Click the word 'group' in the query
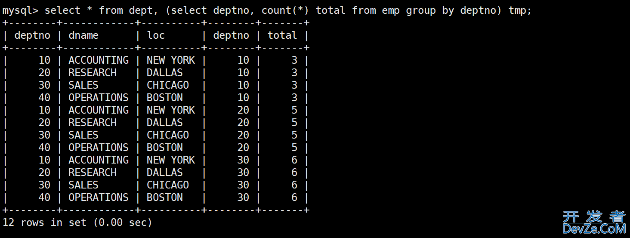630x238 pixels. click(x=420, y=11)
